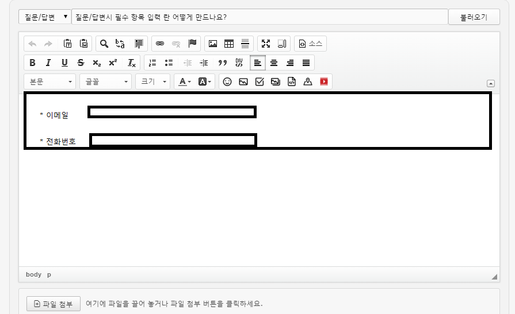Insert a block quote
515x314 pixels.
(223, 63)
